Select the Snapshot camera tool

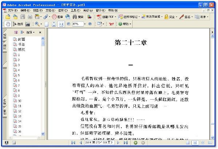click(28, 24)
